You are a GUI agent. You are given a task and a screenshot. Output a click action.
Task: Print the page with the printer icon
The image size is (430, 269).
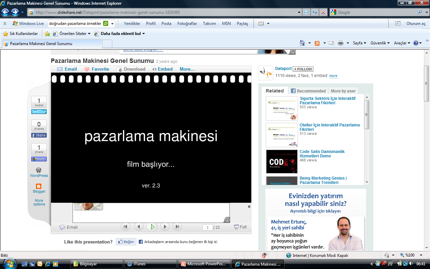coord(341,43)
